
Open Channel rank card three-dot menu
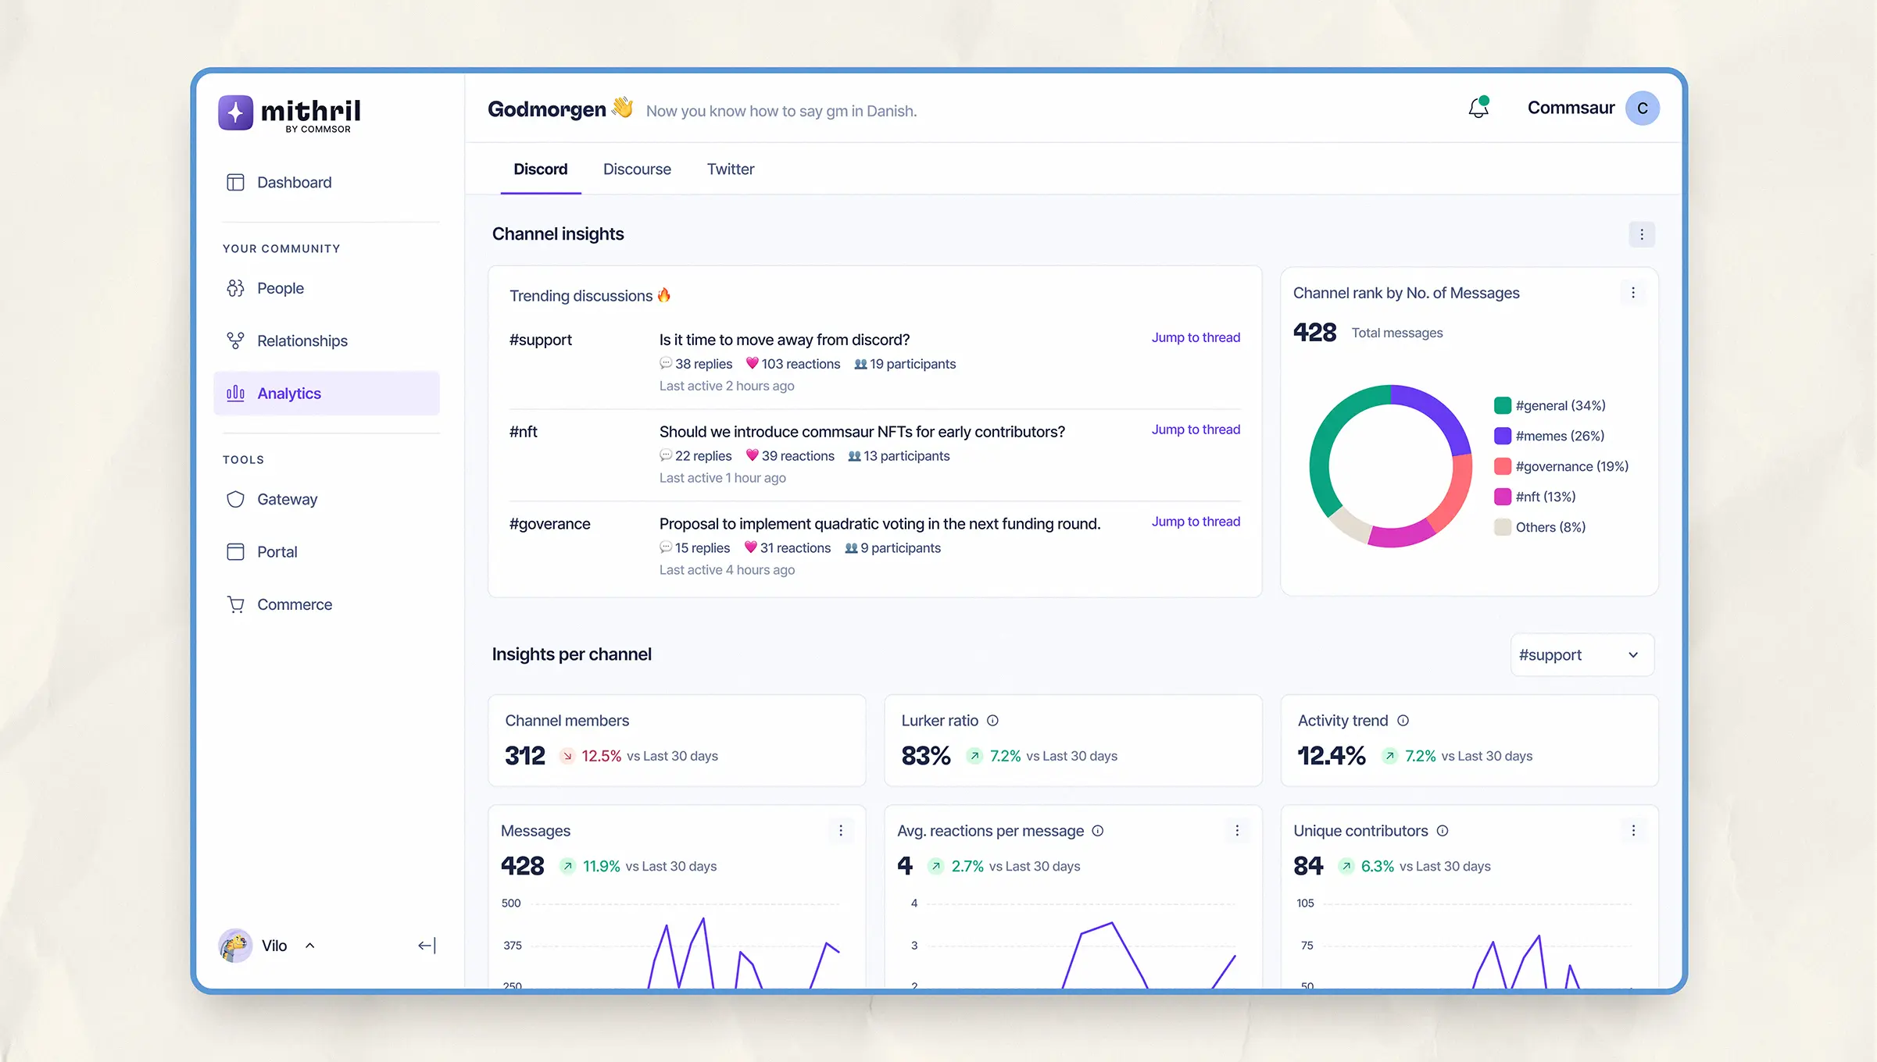1633,293
